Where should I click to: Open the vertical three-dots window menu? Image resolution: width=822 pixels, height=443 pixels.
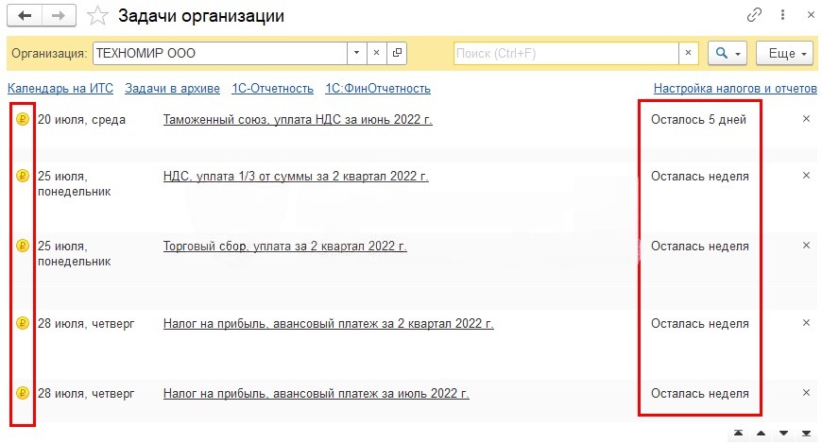(781, 16)
